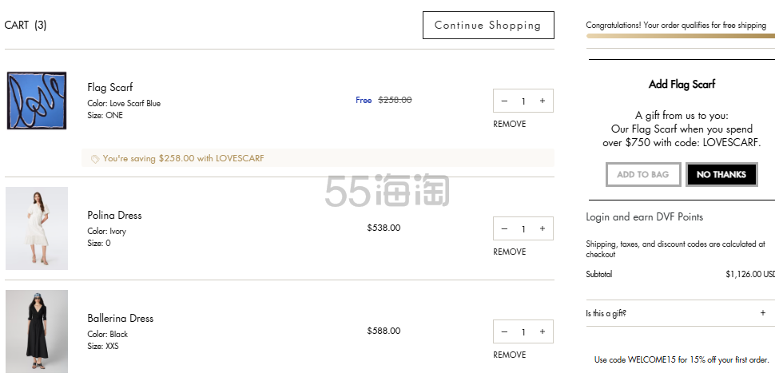Increase Flag Scarf quantity with plus icon
The height and width of the screenshot is (381, 775).
[x=542, y=101]
